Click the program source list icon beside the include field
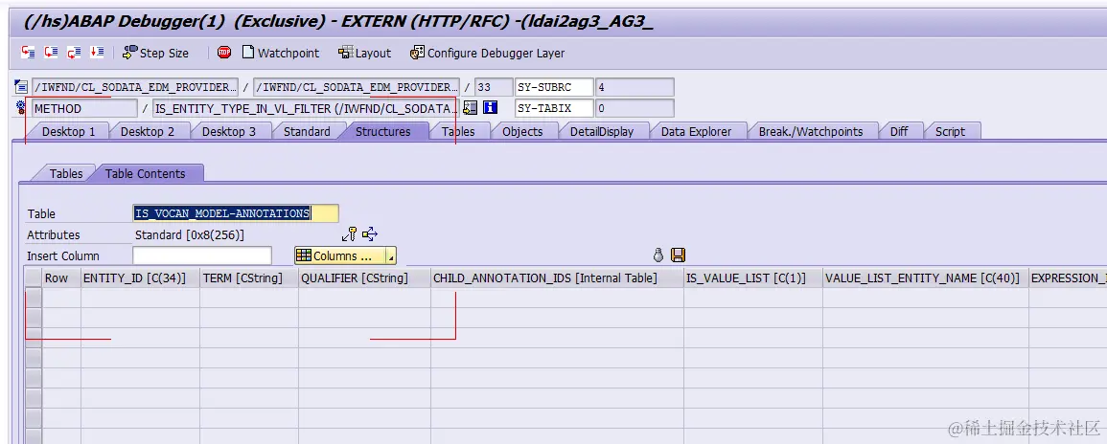The image size is (1107, 444). pos(20,87)
